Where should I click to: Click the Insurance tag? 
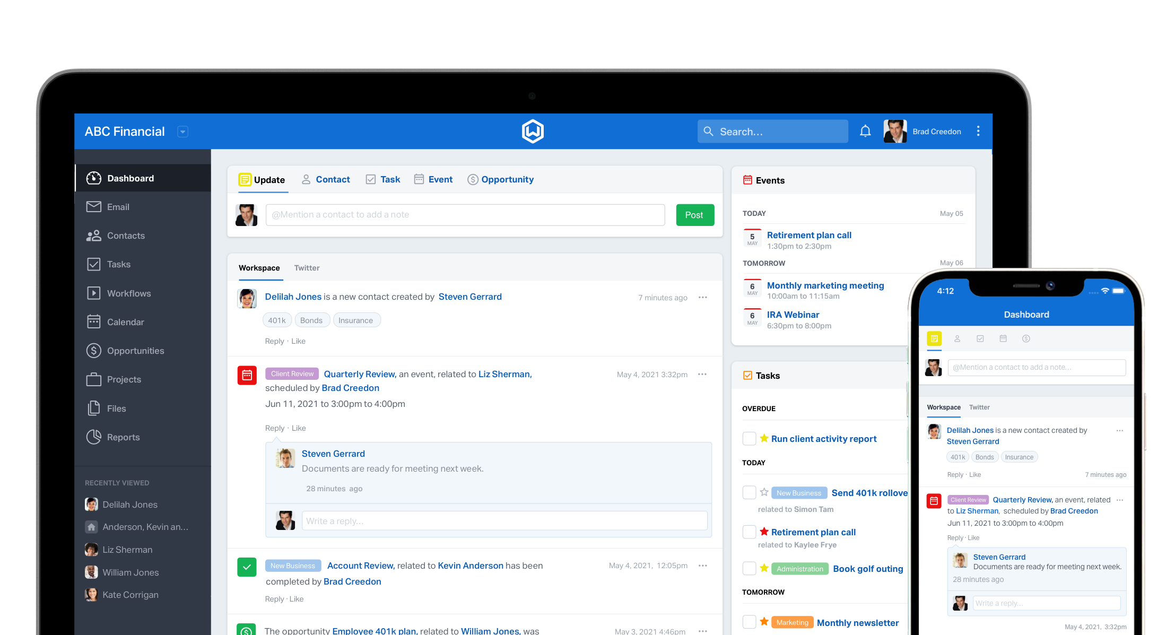click(356, 320)
